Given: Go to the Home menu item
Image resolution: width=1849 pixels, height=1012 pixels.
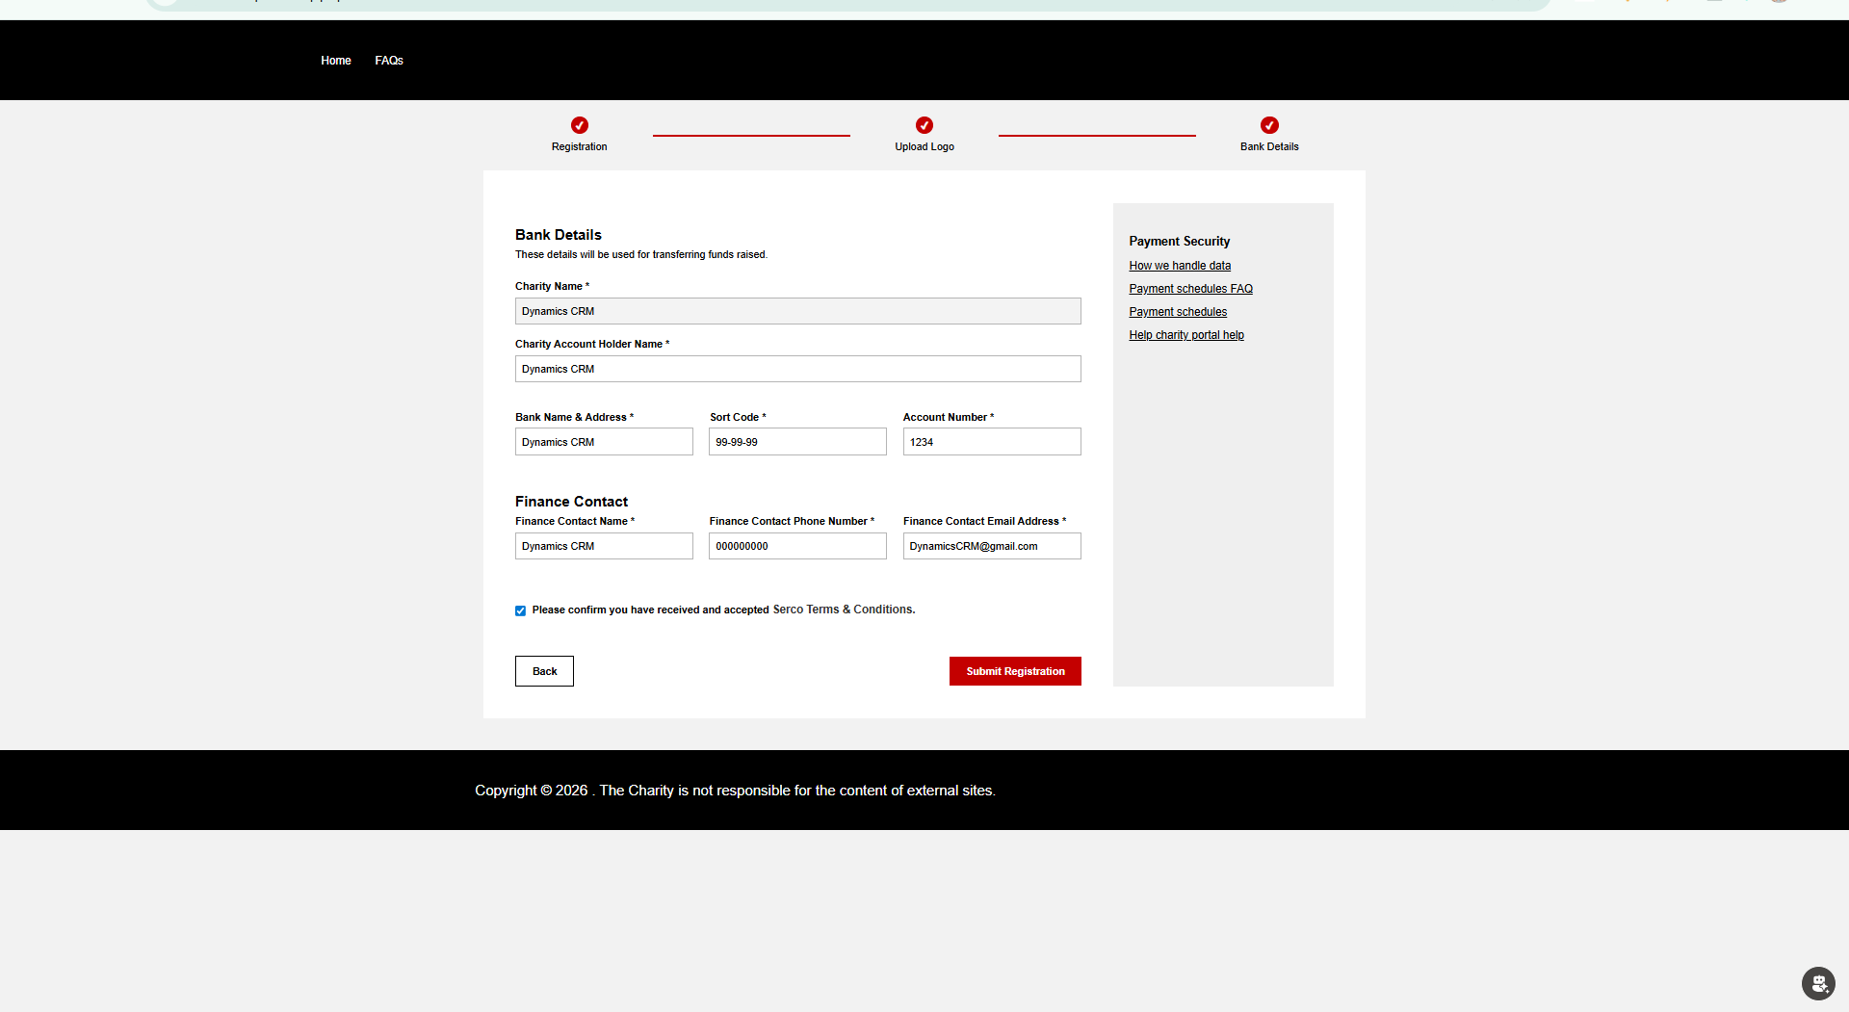Looking at the screenshot, I should 336,61.
